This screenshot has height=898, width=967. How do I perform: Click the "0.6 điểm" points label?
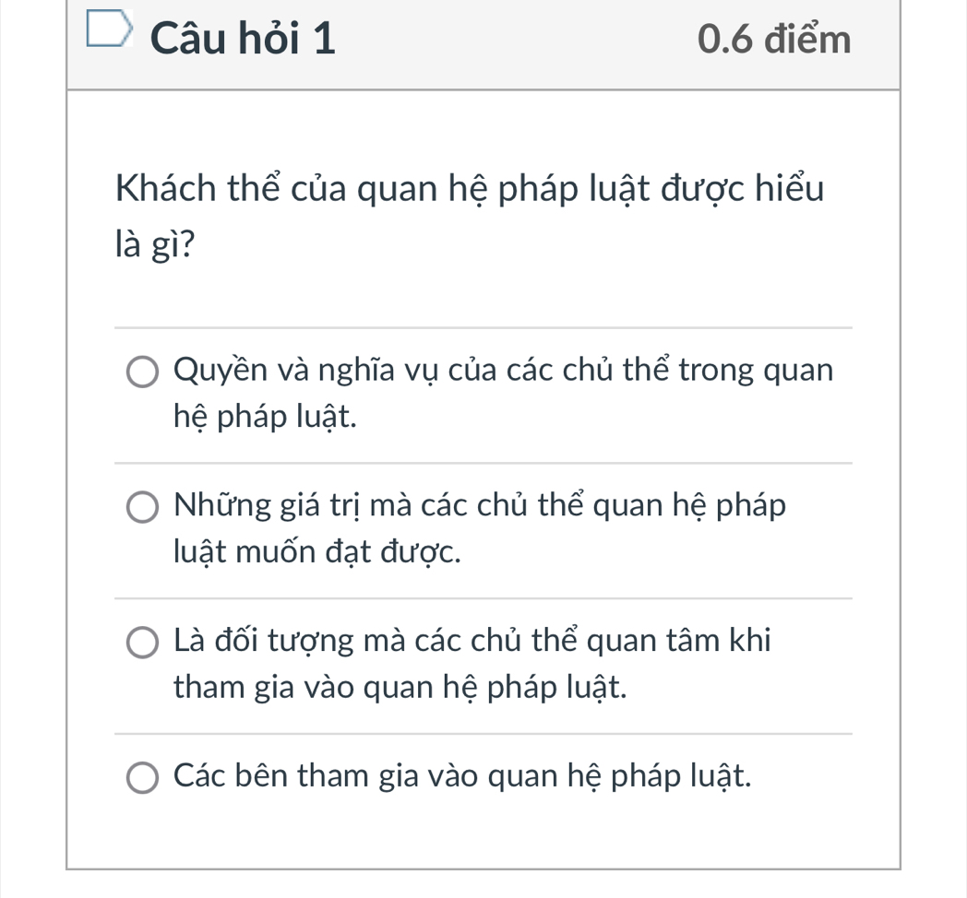(x=774, y=41)
